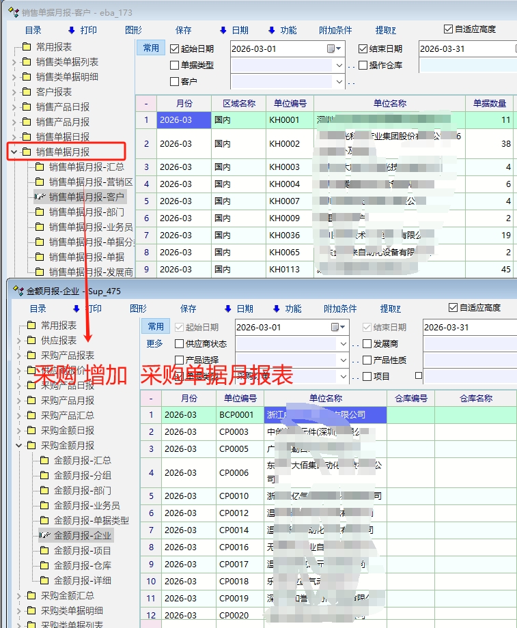The width and height of the screenshot is (517, 628).
Task: Click 图形 in the 金额月报 window toolbar
Action: tap(138, 309)
